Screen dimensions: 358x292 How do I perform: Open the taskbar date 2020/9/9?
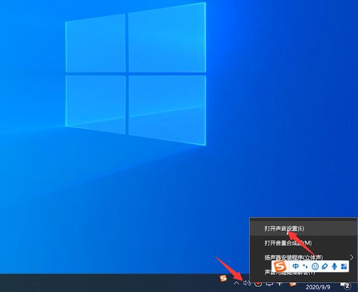[318, 287]
